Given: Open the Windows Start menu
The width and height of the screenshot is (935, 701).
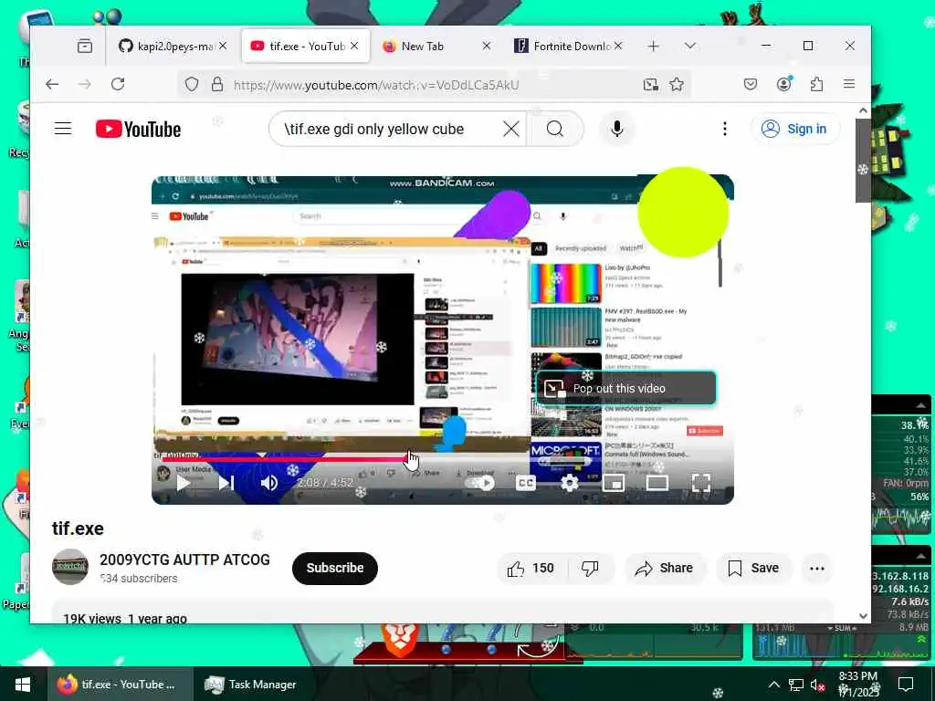Looking at the screenshot, I should (x=23, y=684).
